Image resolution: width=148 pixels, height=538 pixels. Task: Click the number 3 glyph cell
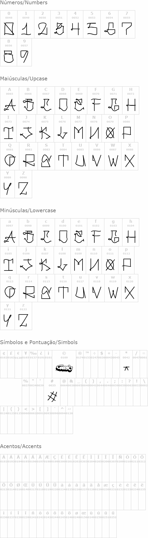(59, 24)
